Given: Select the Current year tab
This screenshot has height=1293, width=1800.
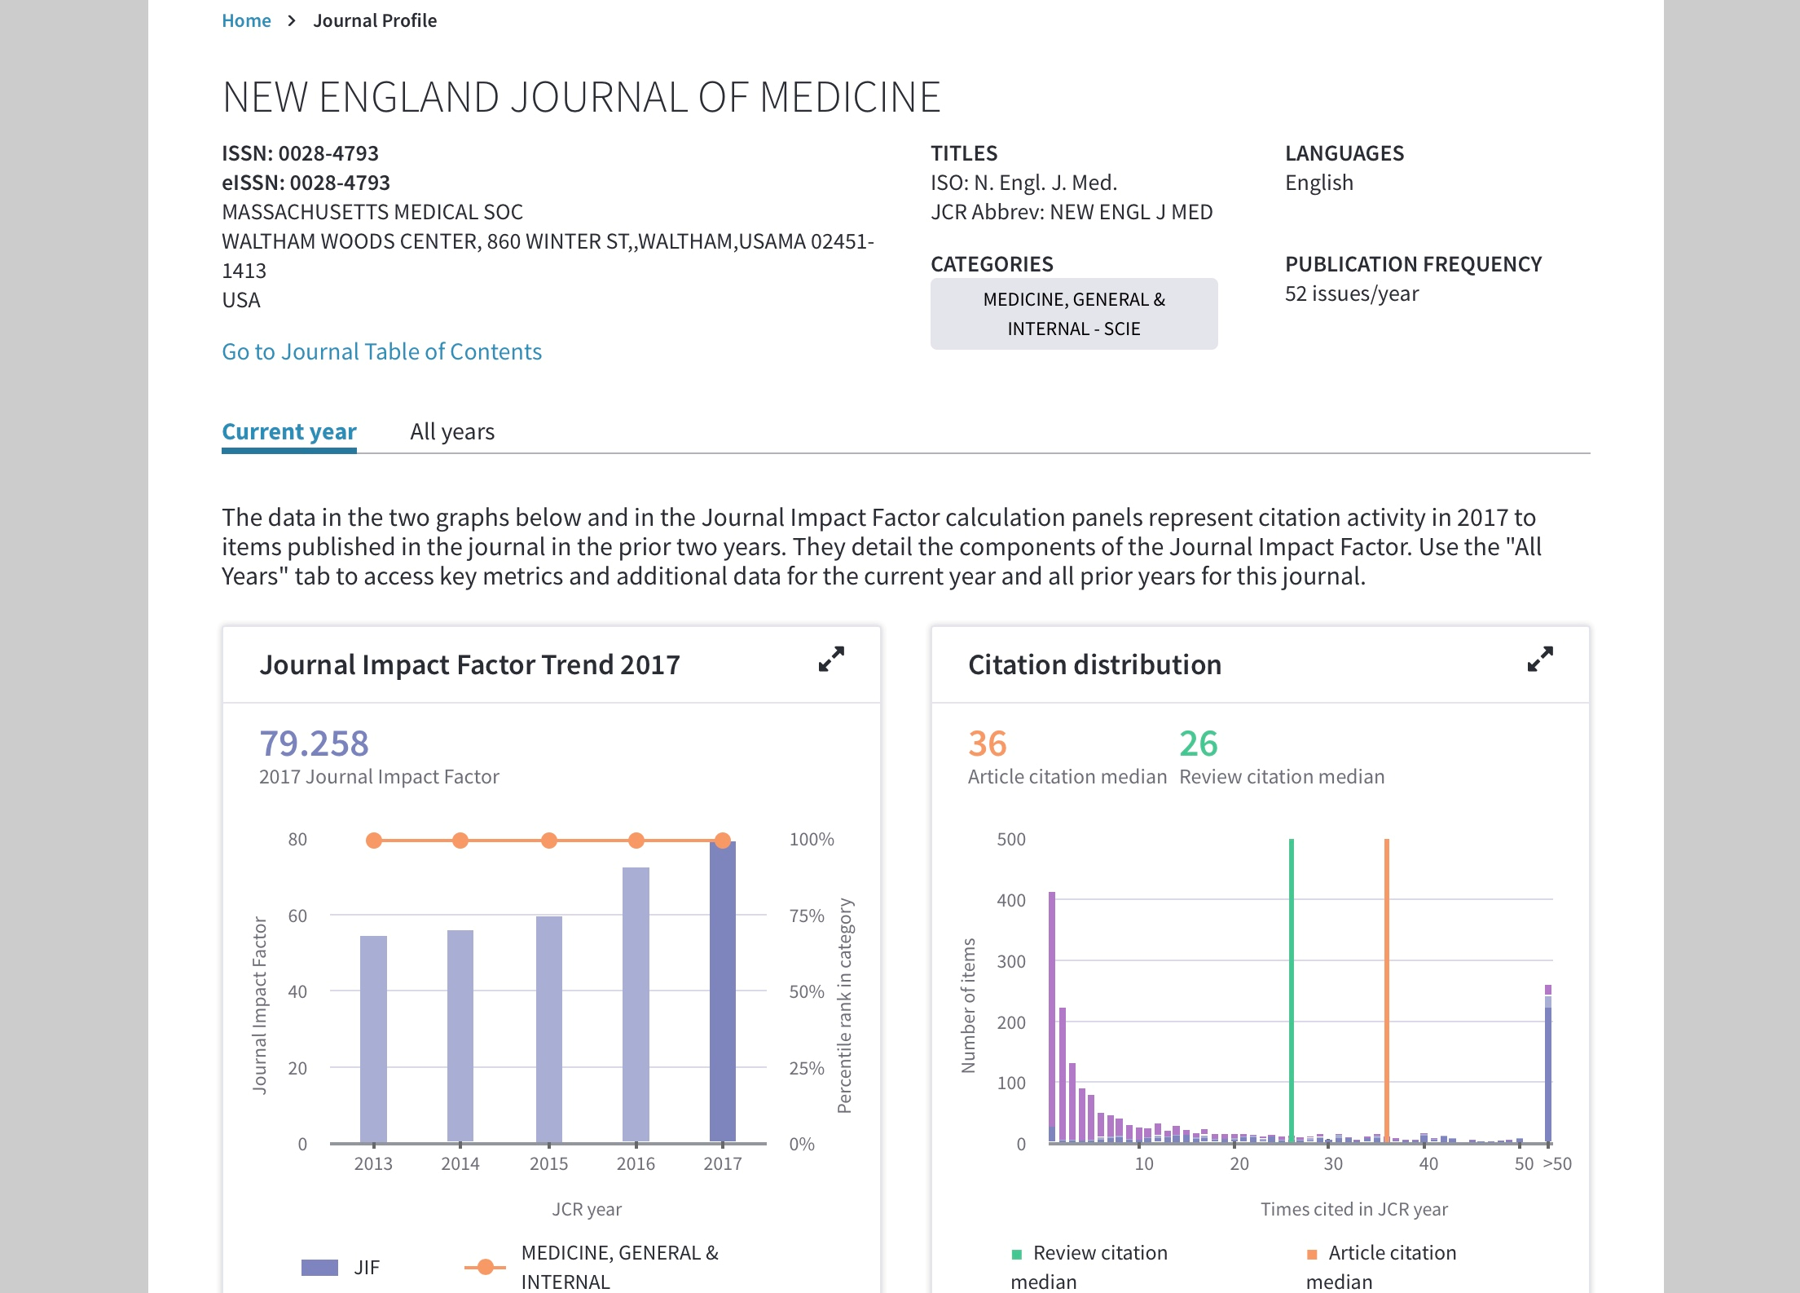Looking at the screenshot, I should point(289,431).
